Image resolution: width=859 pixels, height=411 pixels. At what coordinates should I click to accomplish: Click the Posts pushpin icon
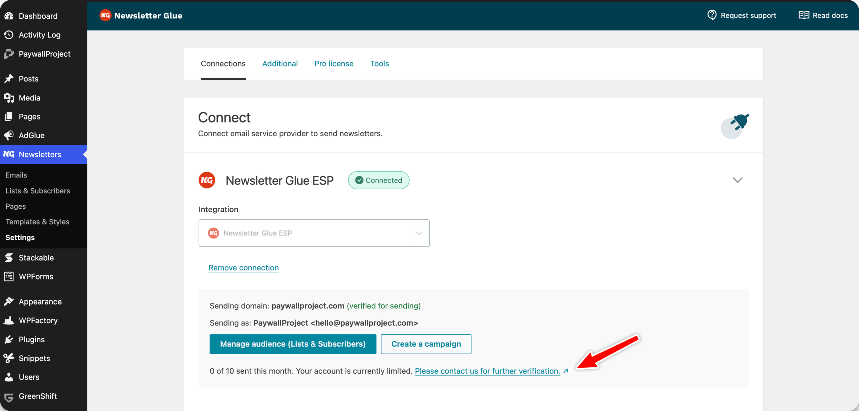(x=9, y=79)
